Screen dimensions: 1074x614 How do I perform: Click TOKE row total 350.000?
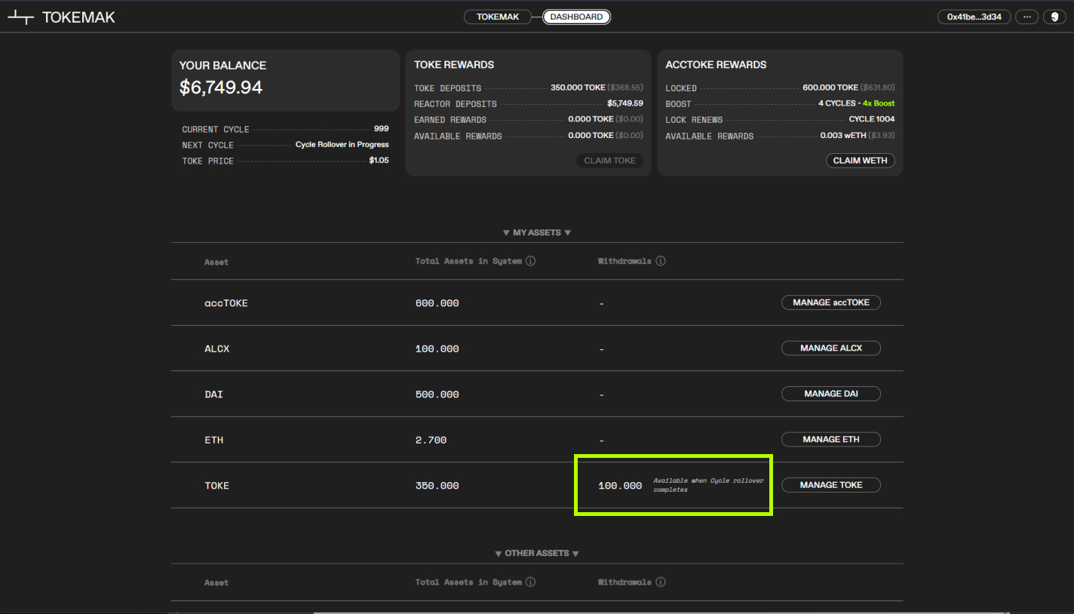tap(437, 486)
